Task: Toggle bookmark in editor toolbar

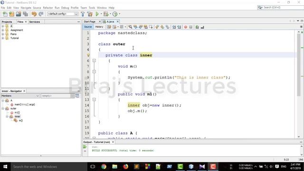Action: pyautogui.click(x=168, y=27)
